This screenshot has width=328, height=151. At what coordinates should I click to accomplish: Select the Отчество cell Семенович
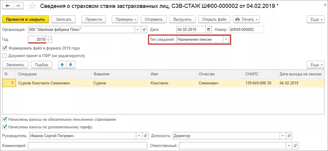[x=220, y=83]
